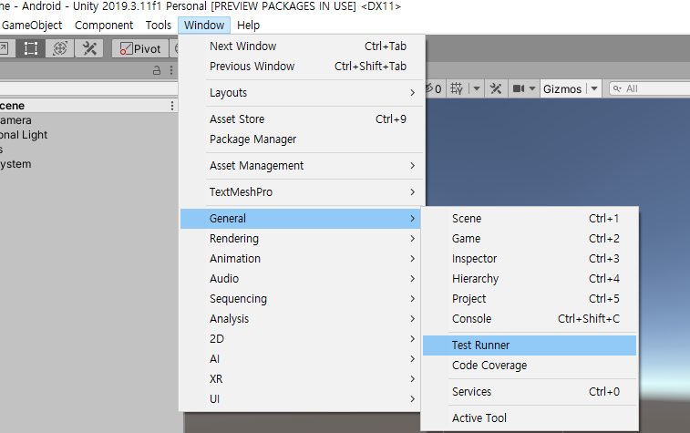Open scene view tools settings icon
This screenshot has width=690, height=433.
coord(496,88)
